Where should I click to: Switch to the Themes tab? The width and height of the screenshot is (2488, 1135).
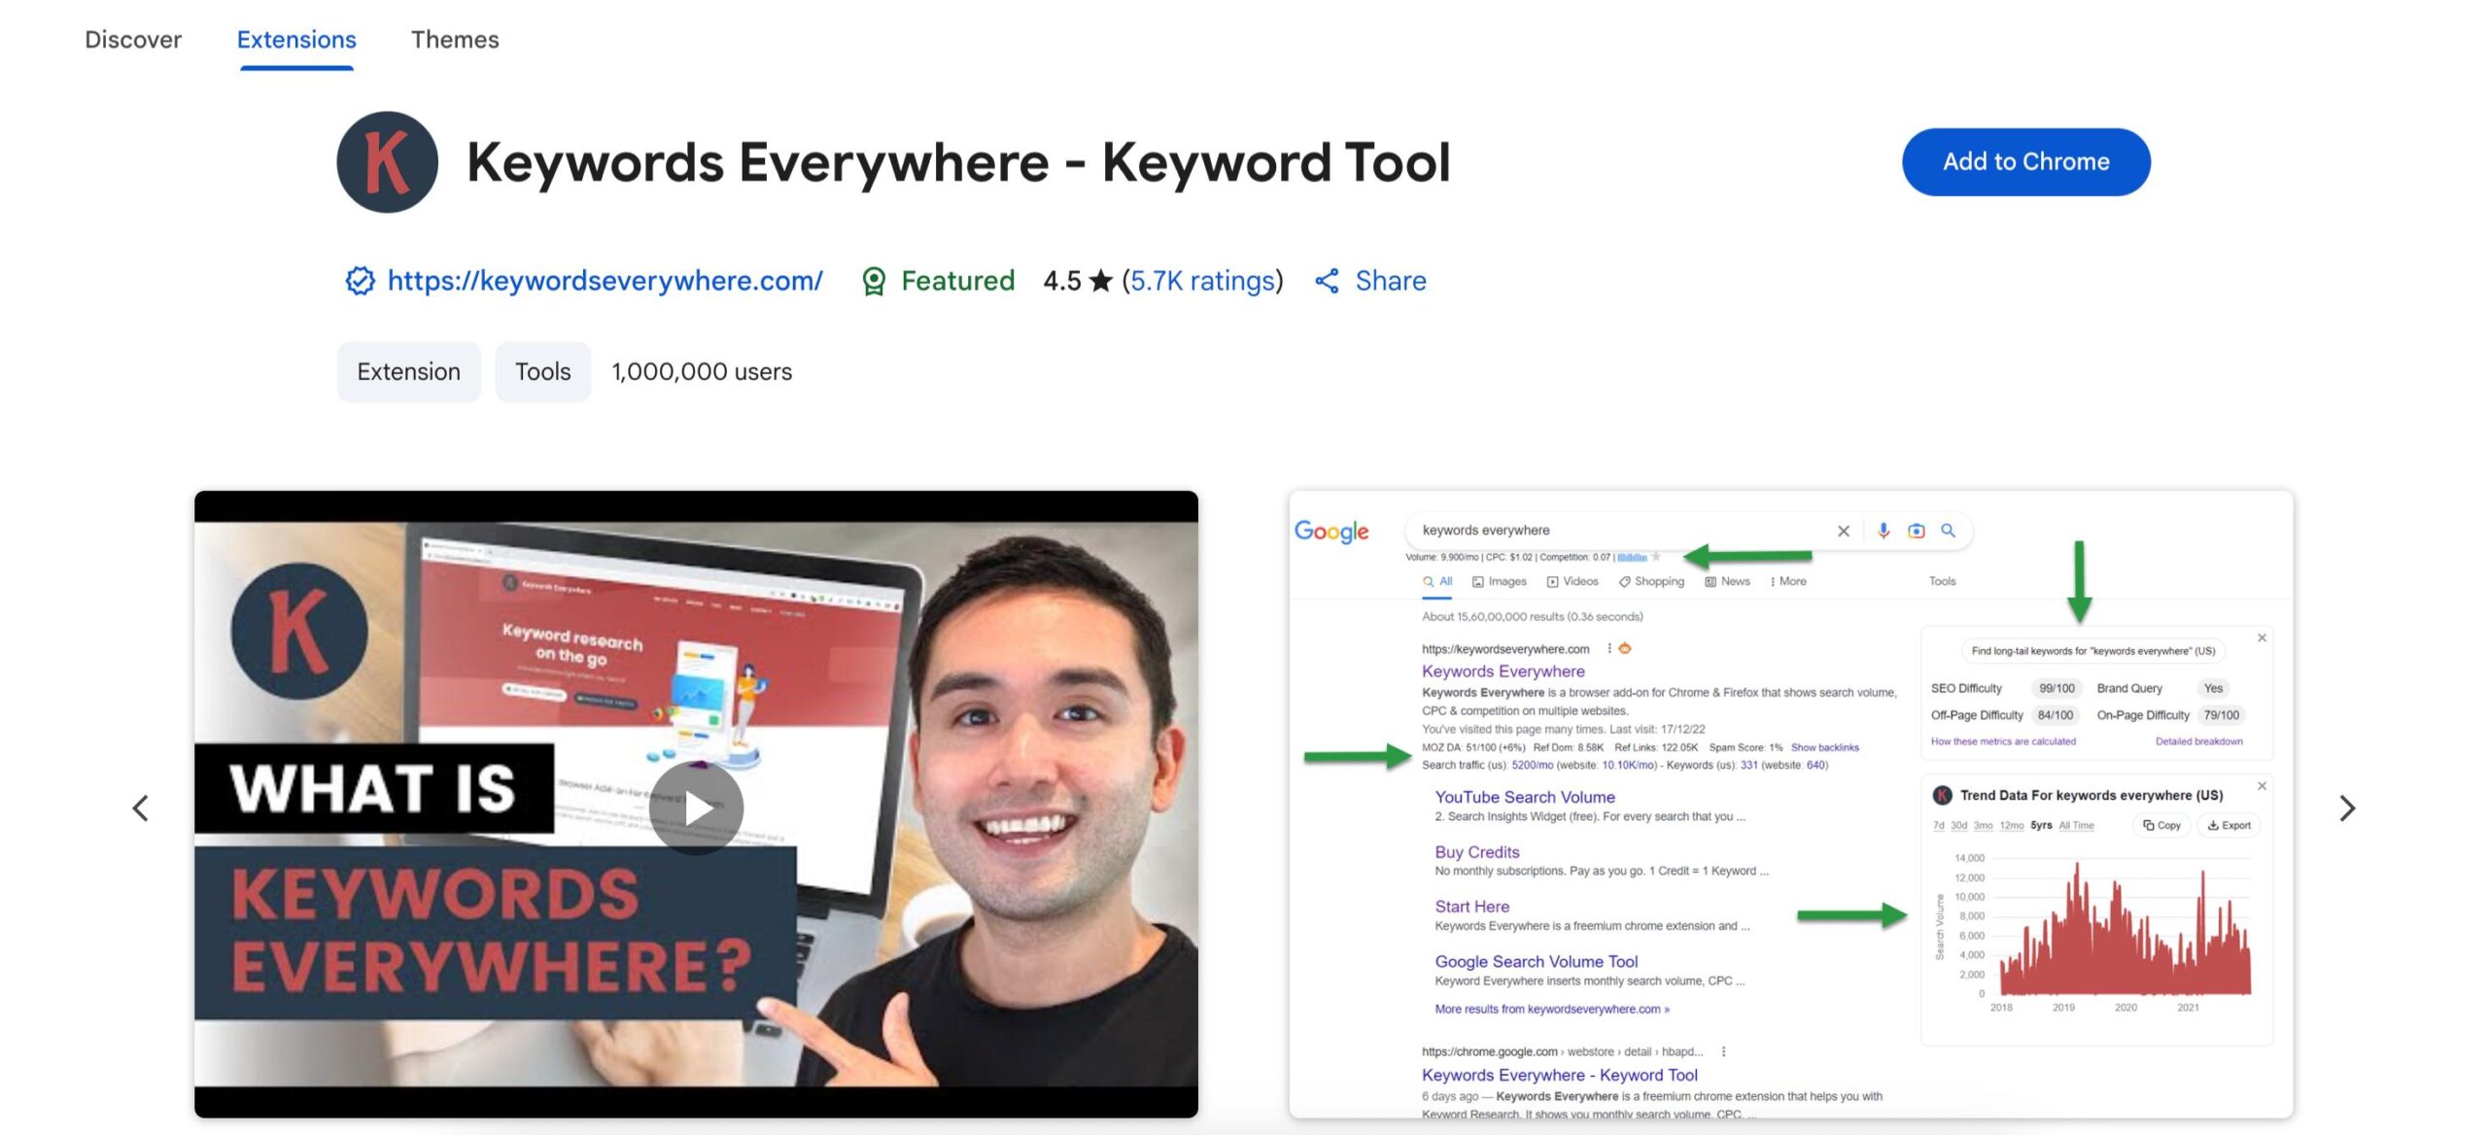click(455, 40)
